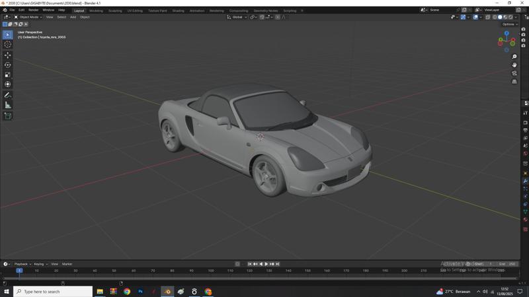Select the Scale tool
529x297 pixels.
(x=8, y=75)
